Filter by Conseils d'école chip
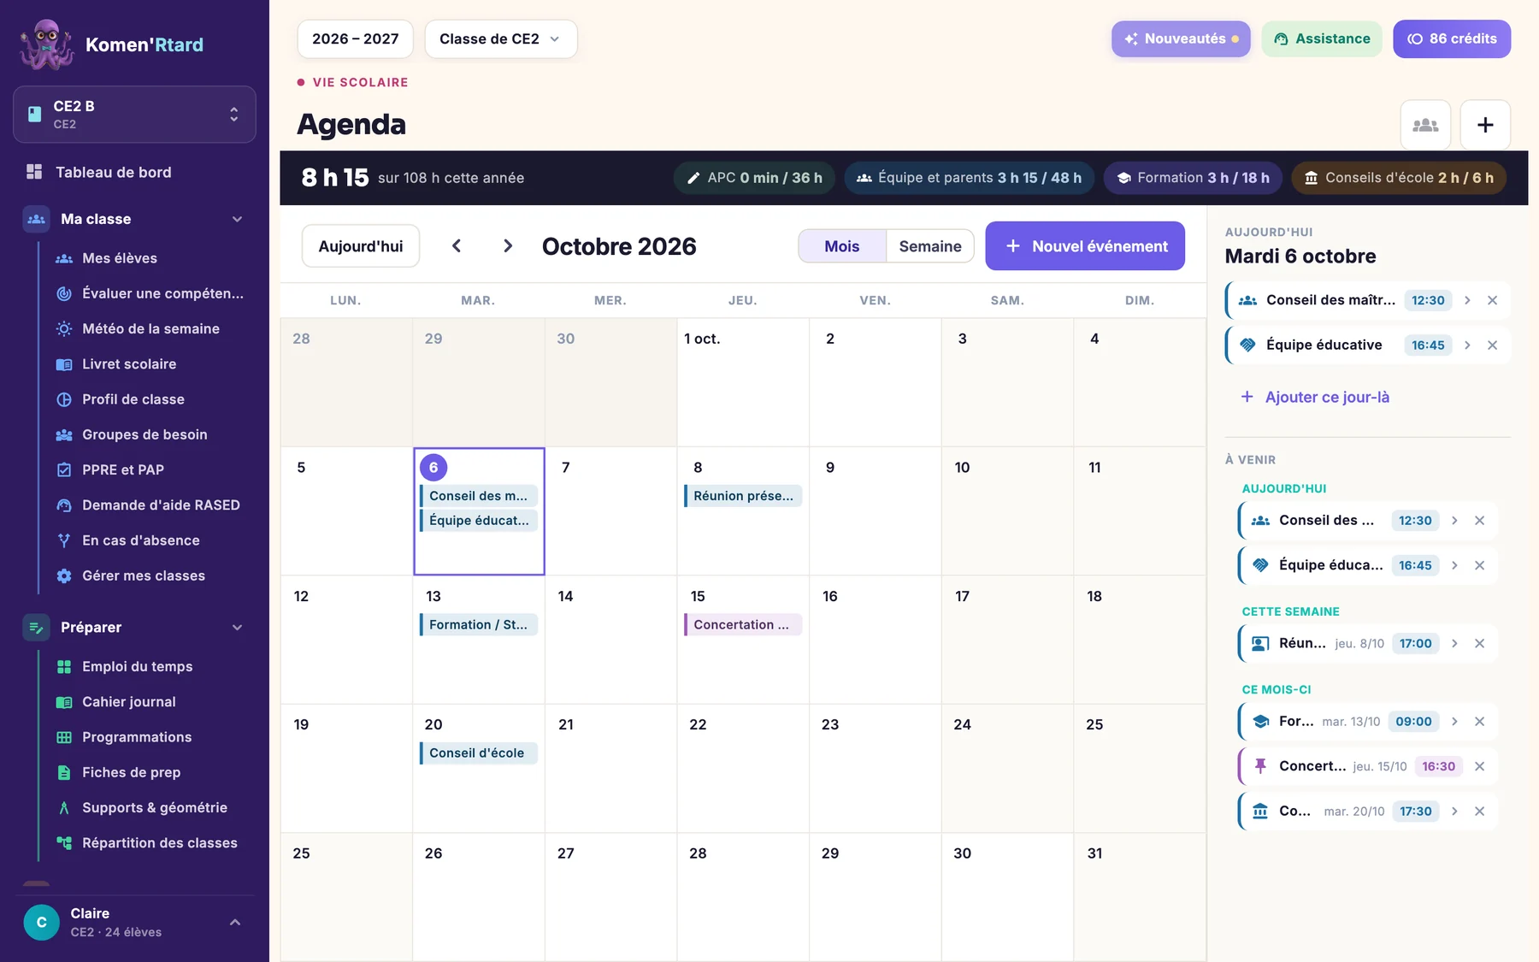Screen dimensions: 1539x962 click(x=1399, y=178)
